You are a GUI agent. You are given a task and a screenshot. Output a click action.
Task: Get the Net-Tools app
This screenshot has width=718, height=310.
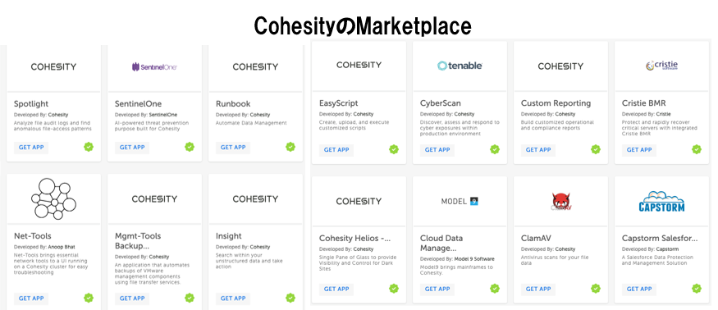tap(31, 298)
